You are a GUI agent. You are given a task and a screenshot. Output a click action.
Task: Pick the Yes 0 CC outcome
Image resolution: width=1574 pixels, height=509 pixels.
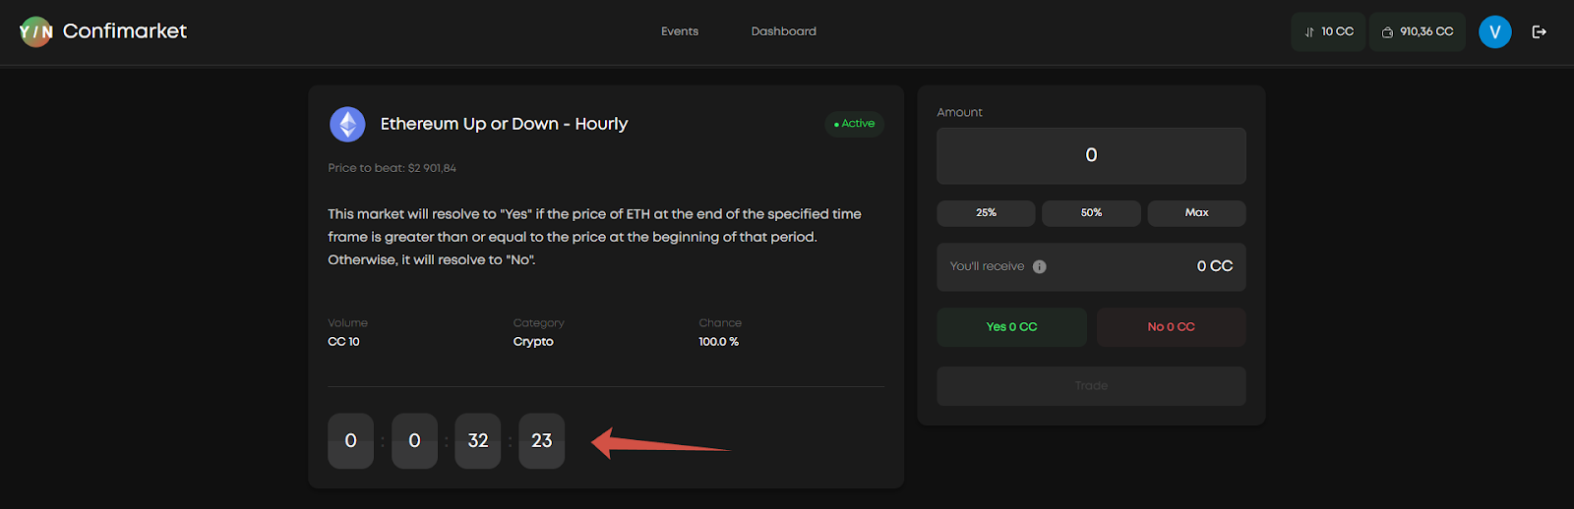(1011, 327)
